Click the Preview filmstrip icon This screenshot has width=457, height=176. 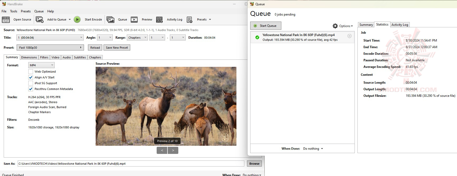[134, 19]
